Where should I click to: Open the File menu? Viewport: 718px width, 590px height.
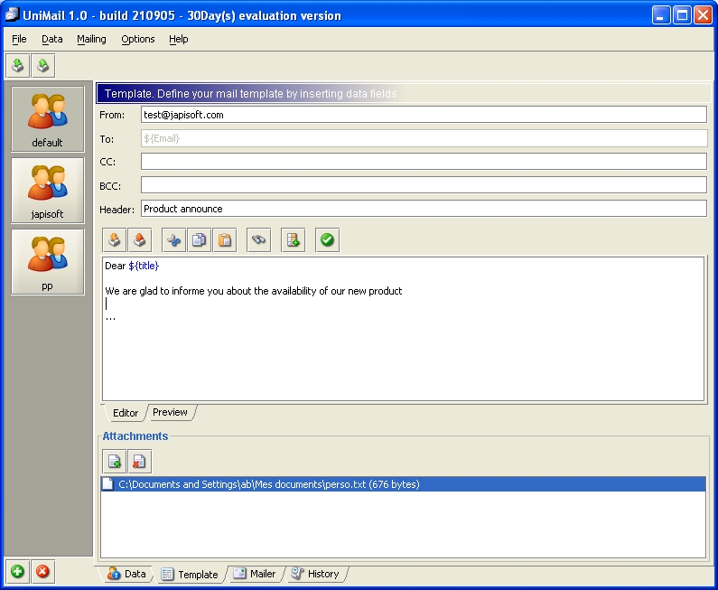click(19, 40)
